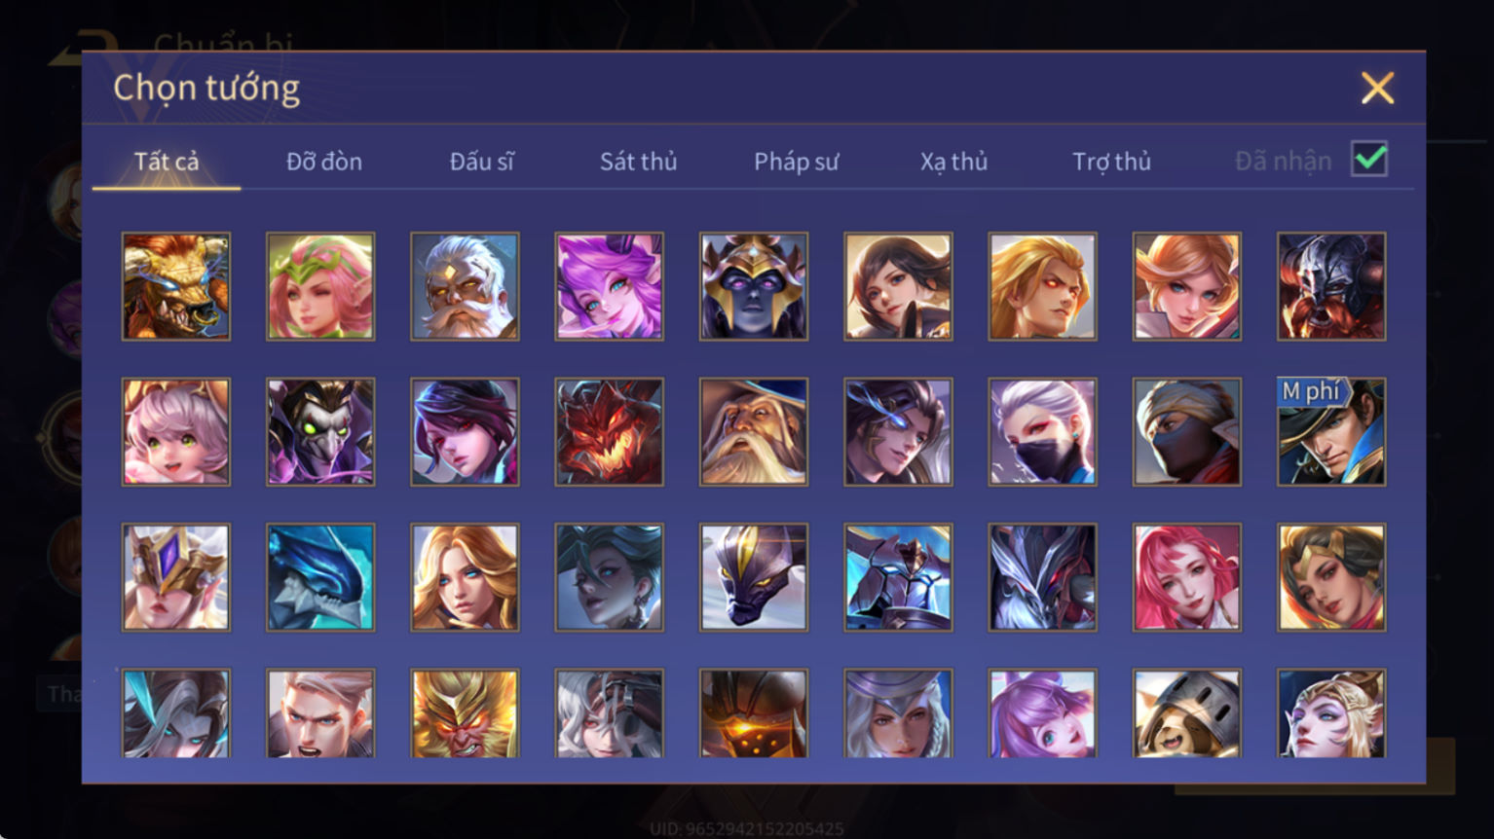
Task: Choose the blue shark hero portrait
Action: pos(320,577)
